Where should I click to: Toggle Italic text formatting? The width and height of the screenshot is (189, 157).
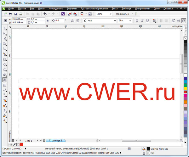(x=142, y=20)
